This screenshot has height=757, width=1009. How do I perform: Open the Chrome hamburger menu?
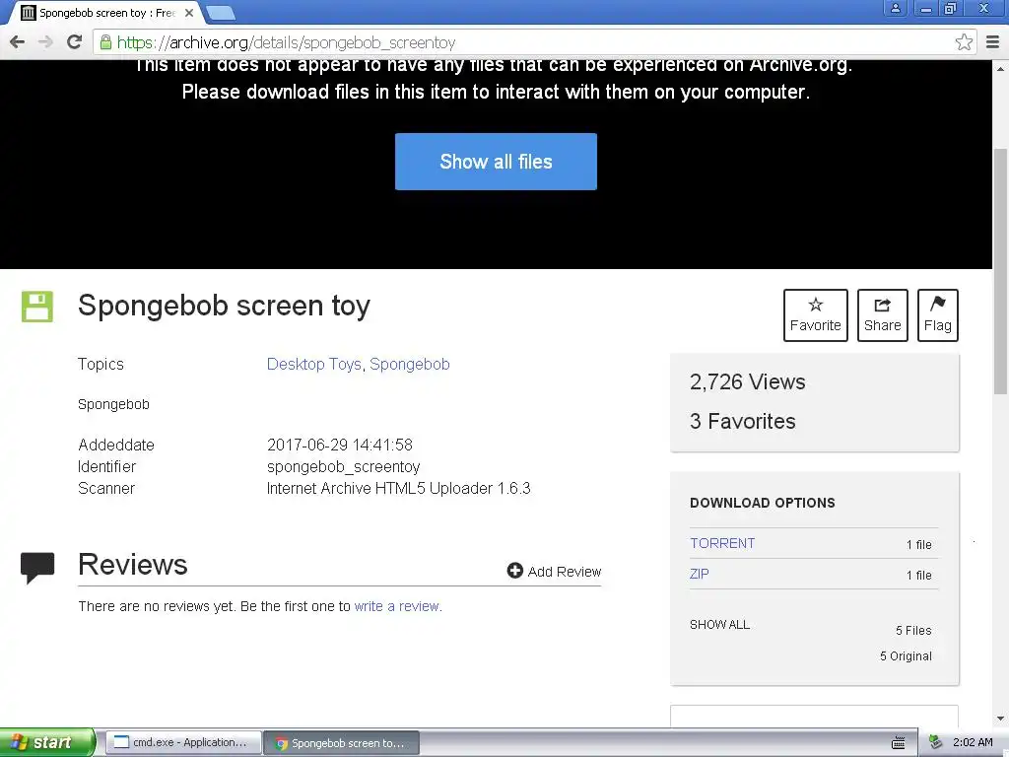(x=992, y=42)
